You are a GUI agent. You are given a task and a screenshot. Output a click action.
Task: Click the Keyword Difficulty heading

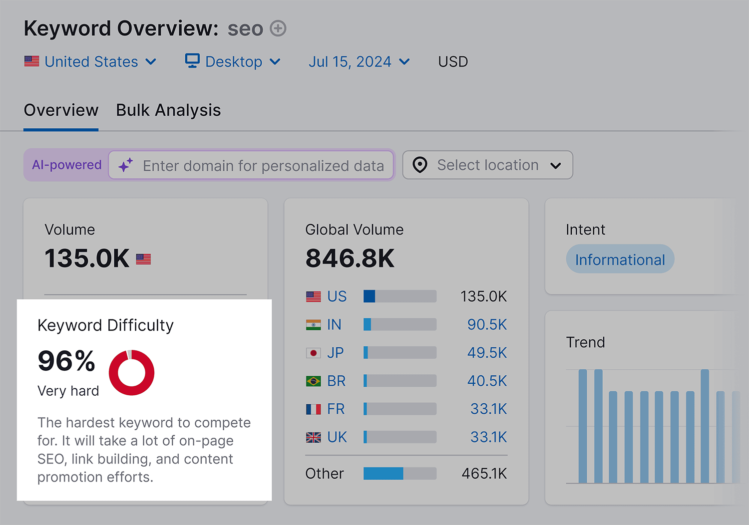coord(105,325)
